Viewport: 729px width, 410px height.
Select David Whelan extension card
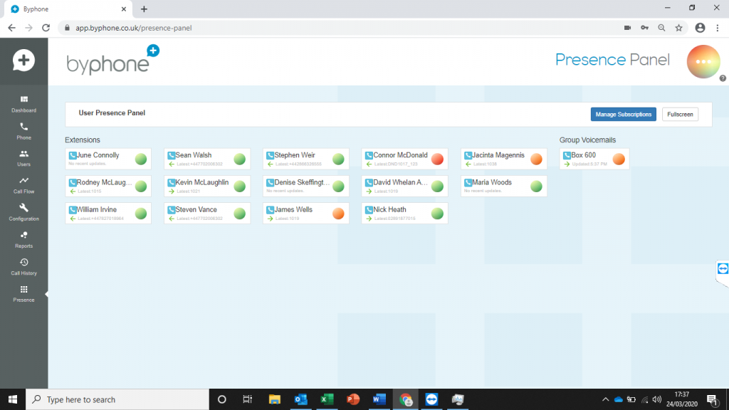pos(404,186)
